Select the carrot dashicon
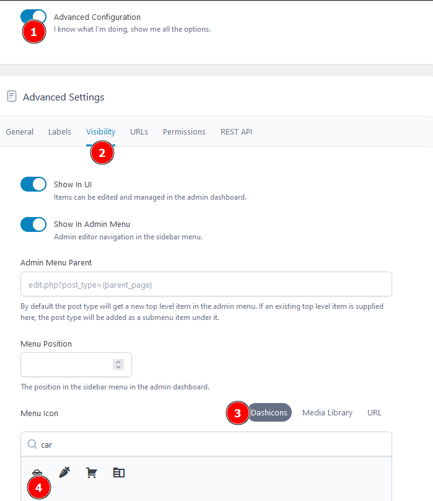This screenshot has height=501, width=433. pos(64,472)
